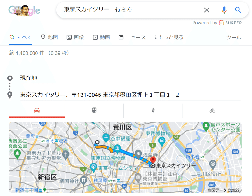
Task: Click the 落合公園 green tree marker
Action: click(x=17, y=154)
